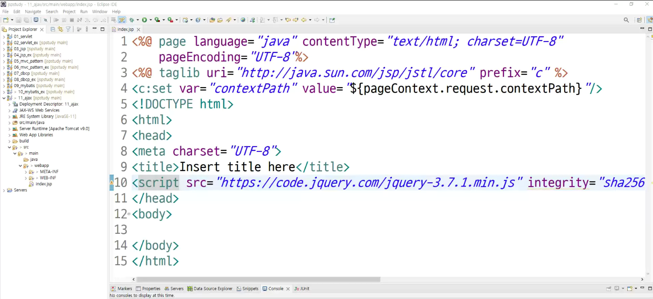The image size is (653, 299).
Task: Select Deployment Descriptor: 11_ajax node
Action: coord(49,104)
